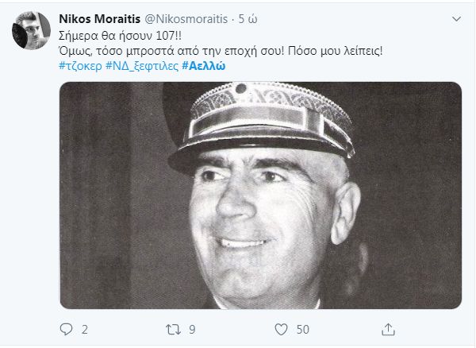The height and width of the screenshot is (348, 476).
Task: Click the reply count showing 2
Action: tap(85, 330)
